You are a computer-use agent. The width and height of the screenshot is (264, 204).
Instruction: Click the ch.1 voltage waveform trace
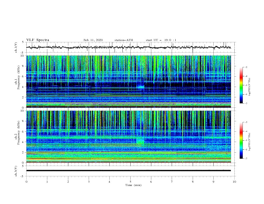pyautogui.click(x=128, y=47)
